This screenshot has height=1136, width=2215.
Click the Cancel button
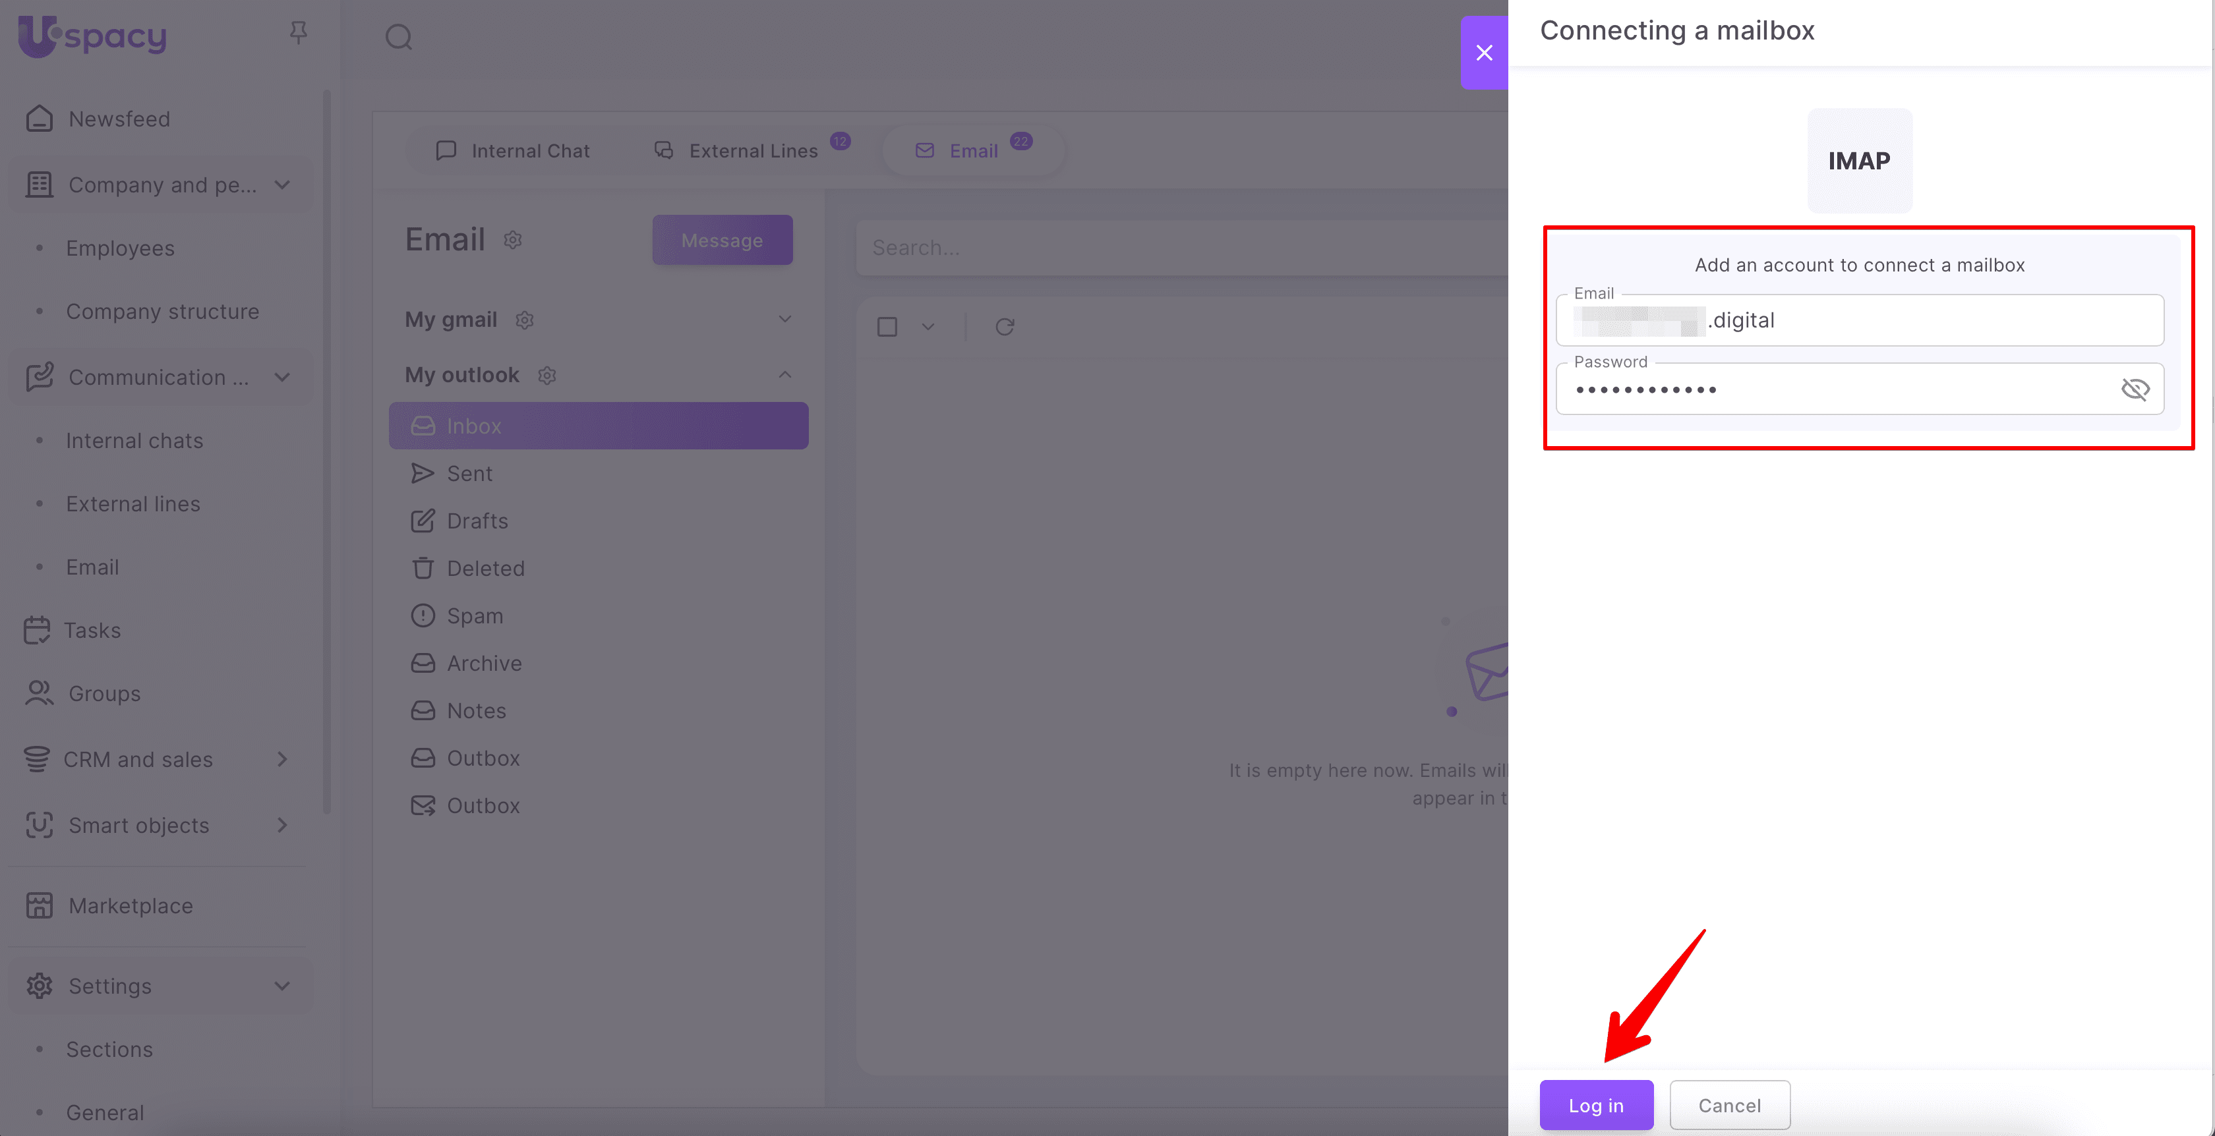(1729, 1105)
